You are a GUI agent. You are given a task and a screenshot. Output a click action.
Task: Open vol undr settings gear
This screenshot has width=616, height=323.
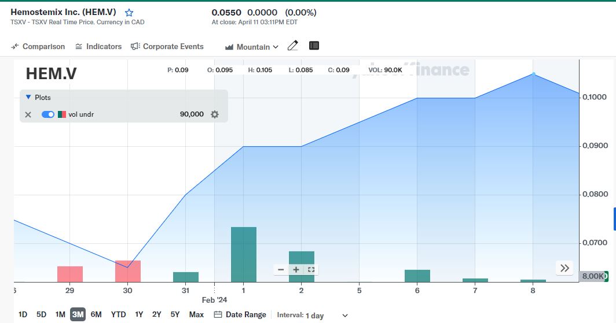coord(214,114)
